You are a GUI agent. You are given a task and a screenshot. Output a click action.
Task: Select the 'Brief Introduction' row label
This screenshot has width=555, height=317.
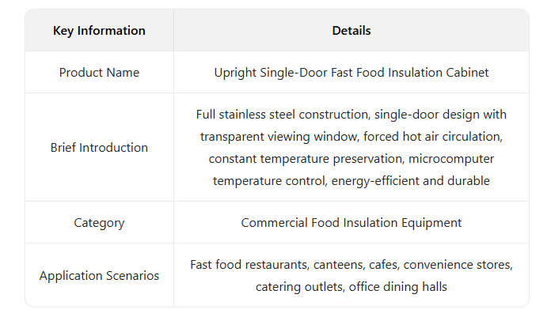[x=99, y=148]
